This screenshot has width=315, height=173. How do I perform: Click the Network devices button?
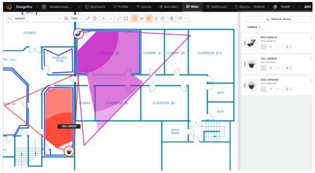point(278,19)
